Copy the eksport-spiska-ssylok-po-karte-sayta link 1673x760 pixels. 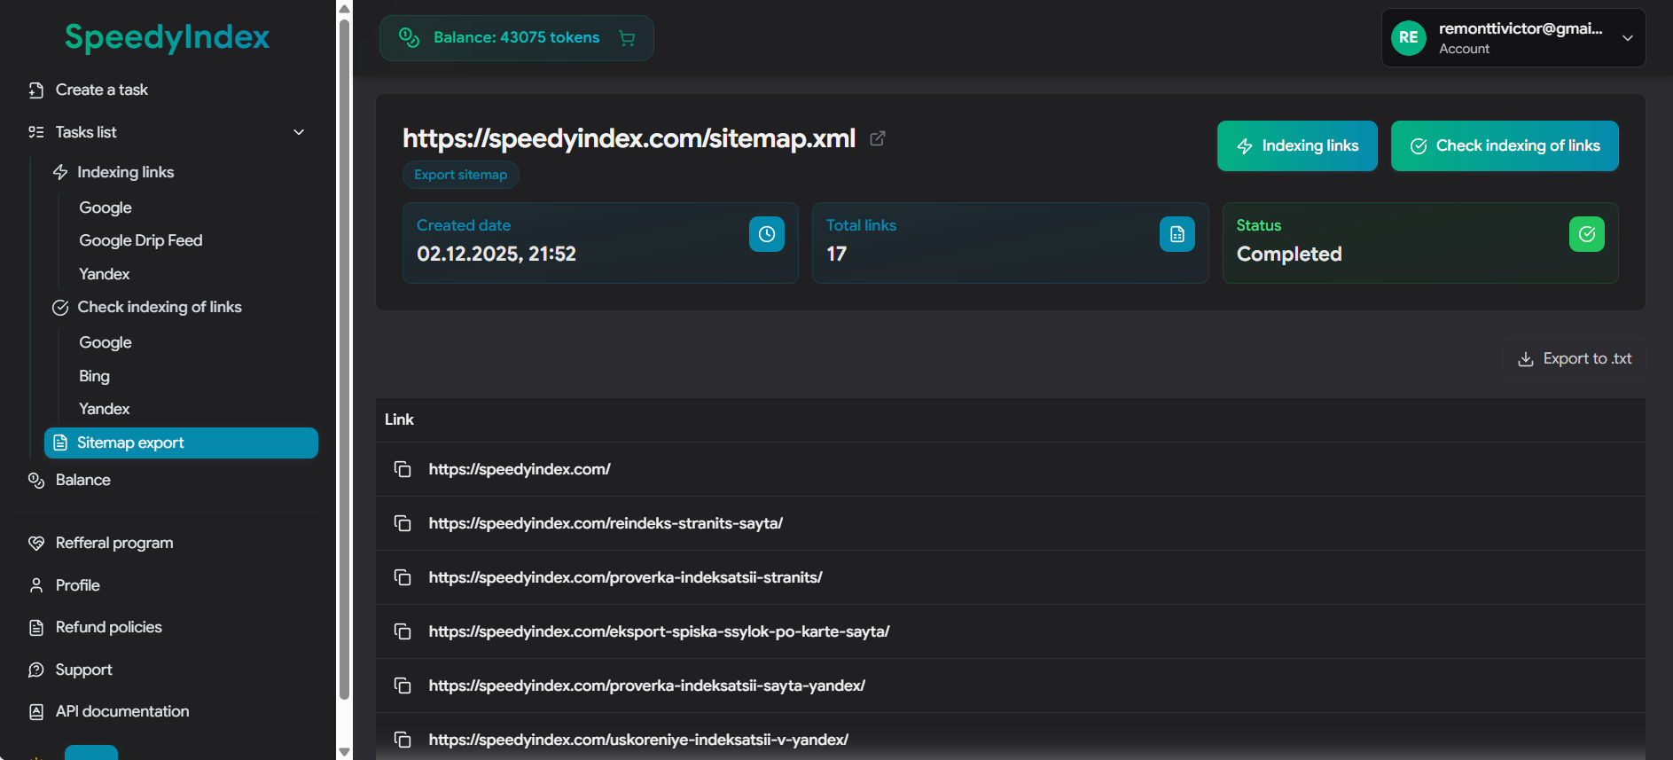pos(403,631)
